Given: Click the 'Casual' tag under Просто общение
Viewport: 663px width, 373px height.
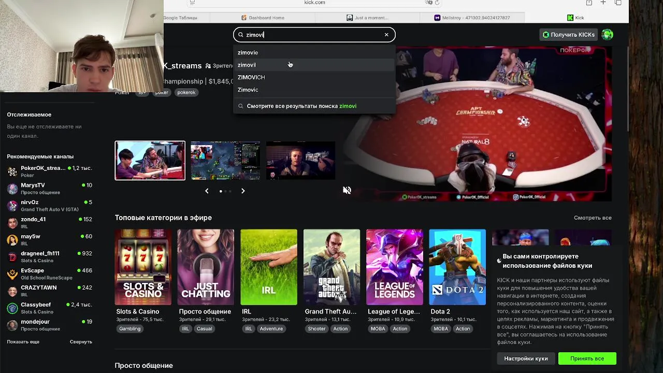Looking at the screenshot, I should 204,328.
